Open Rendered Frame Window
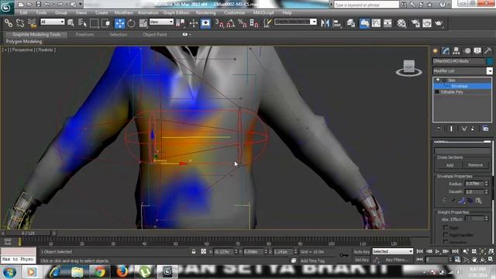 [427, 23]
